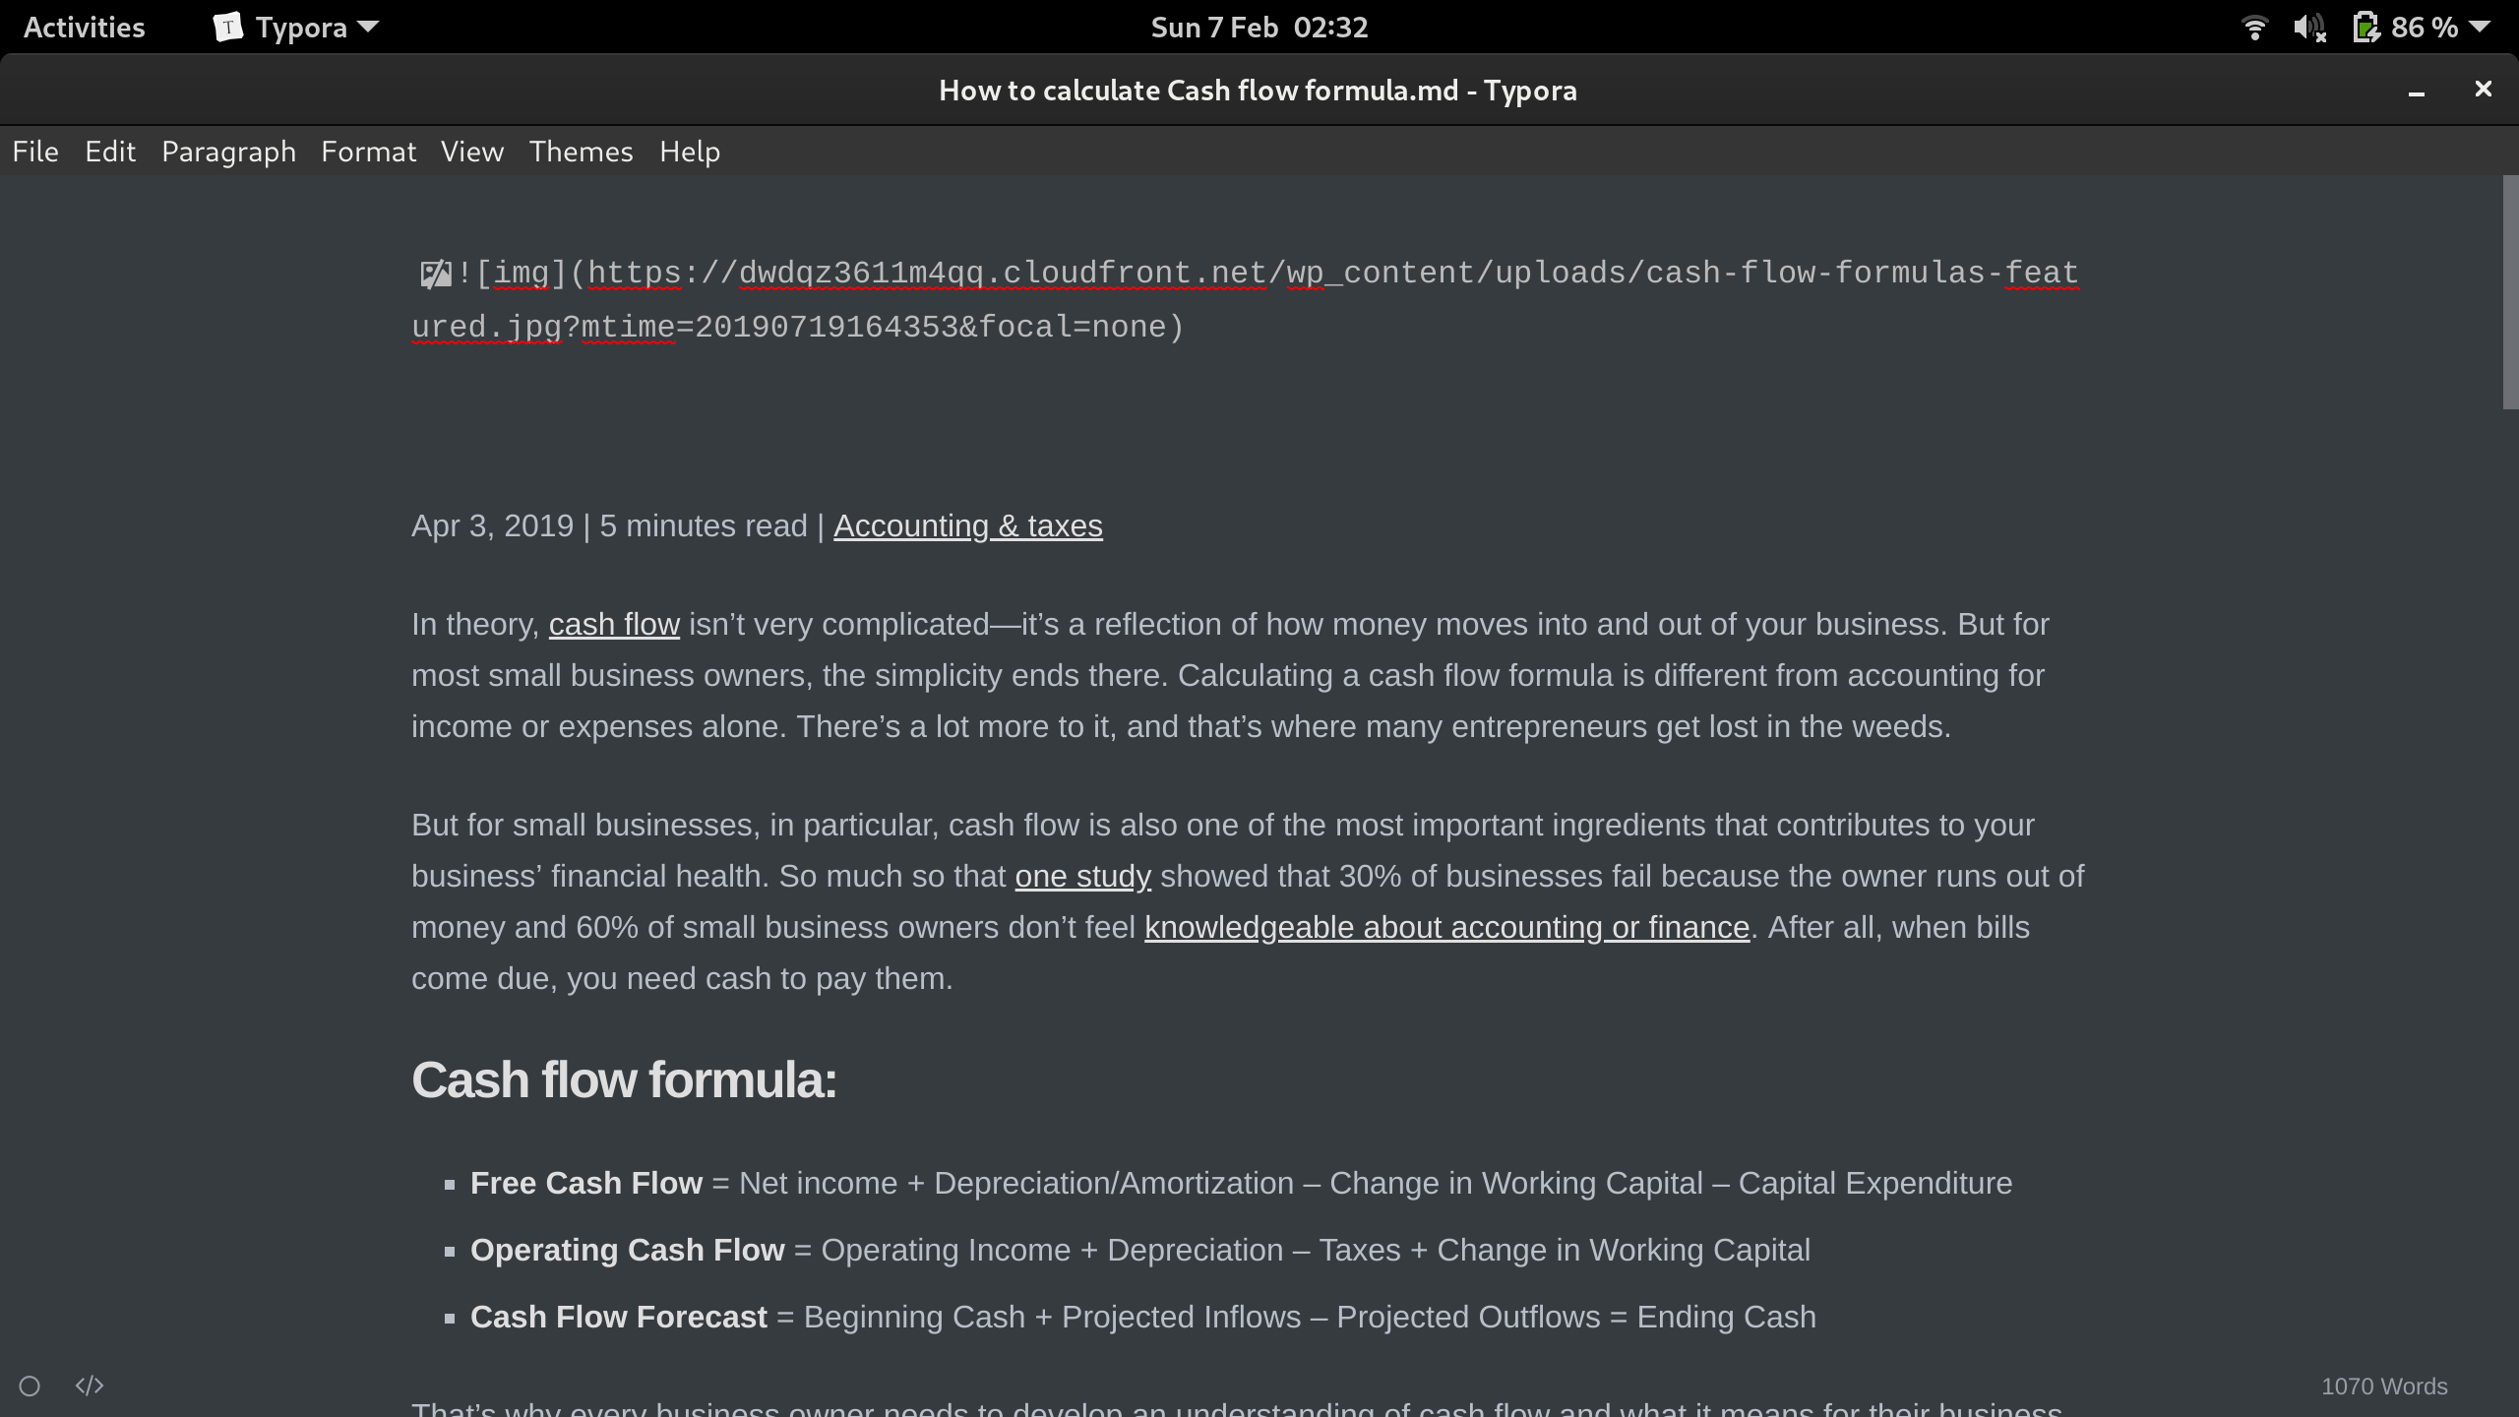Image resolution: width=2519 pixels, height=1417 pixels.
Task: Click the volume icon in the top bar
Action: tap(2307, 27)
